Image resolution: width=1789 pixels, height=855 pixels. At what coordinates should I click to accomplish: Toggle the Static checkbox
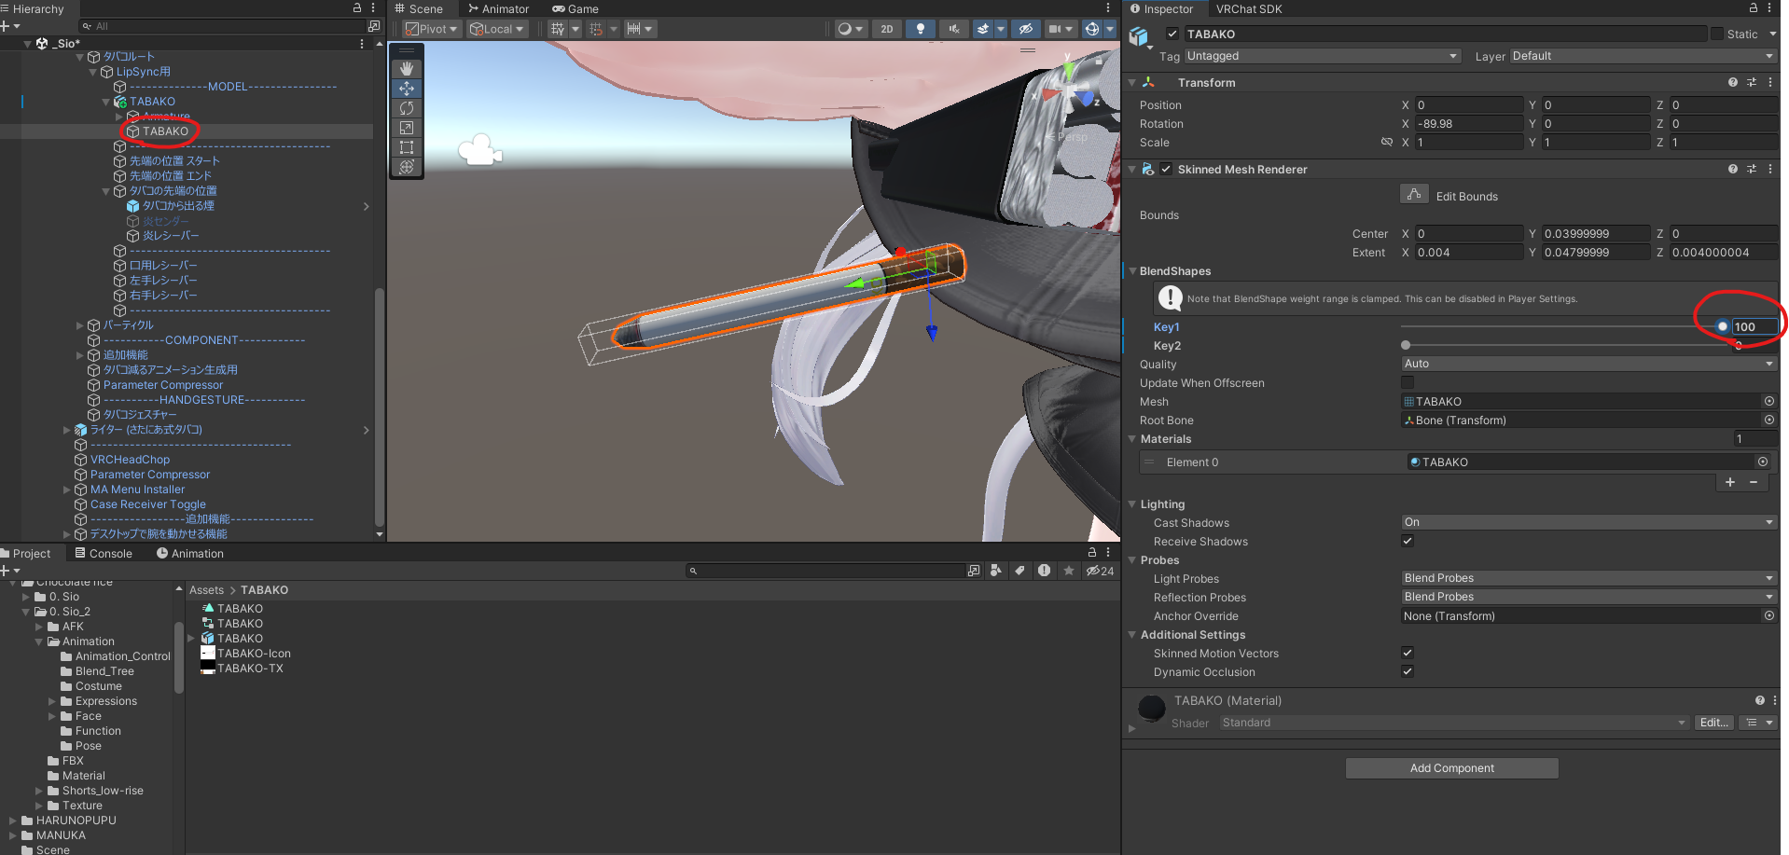(1717, 34)
